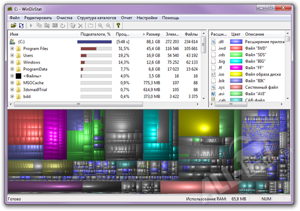Select the Windows folder row
This screenshot has height=211, width=300.
[x=104, y=62]
